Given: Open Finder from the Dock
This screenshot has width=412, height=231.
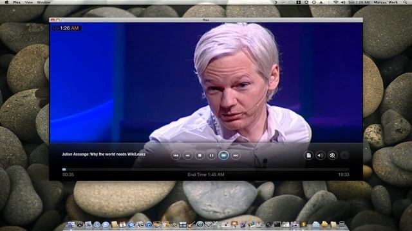Looking at the screenshot, I should 71,225.
